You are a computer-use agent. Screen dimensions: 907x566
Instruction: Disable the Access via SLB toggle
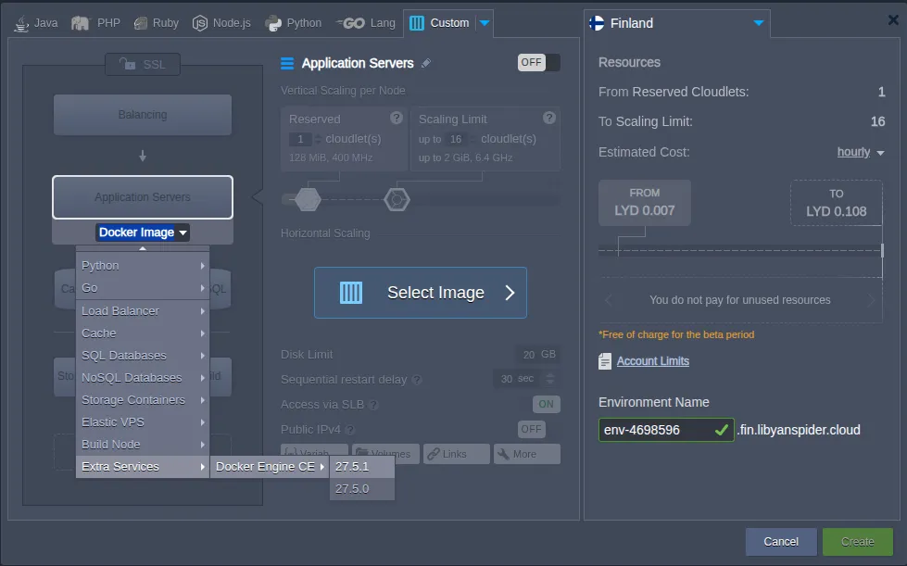tap(545, 403)
